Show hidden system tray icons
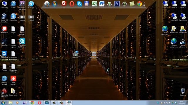 tap(155, 103)
